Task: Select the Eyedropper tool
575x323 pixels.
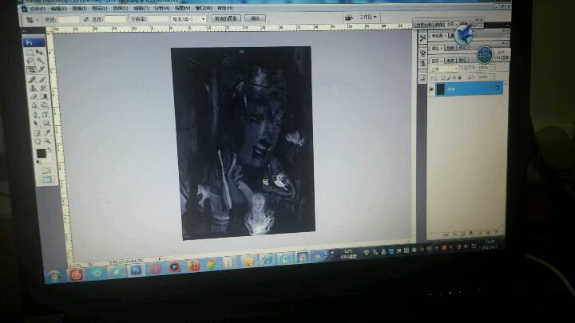Action: 47,132
